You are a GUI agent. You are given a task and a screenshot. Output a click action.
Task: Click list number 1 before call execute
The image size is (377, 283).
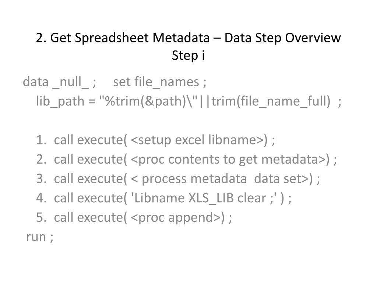coord(40,140)
